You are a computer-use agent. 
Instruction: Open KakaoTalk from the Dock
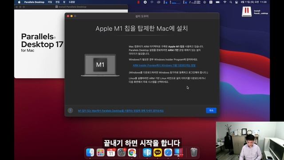coord(158,152)
